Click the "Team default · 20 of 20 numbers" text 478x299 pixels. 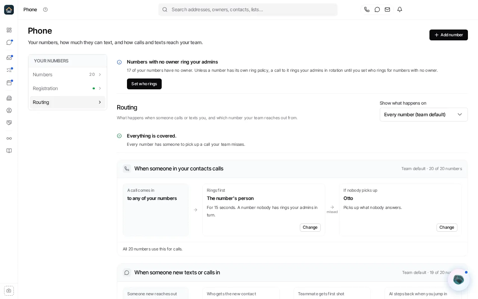(431, 169)
